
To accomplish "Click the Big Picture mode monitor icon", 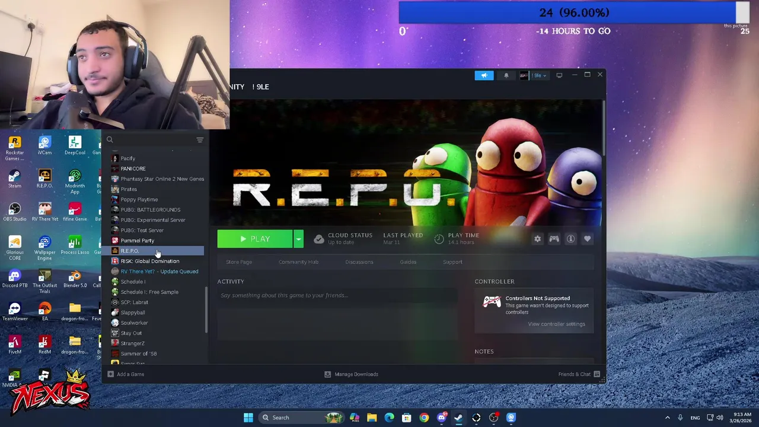I will [559, 75].
